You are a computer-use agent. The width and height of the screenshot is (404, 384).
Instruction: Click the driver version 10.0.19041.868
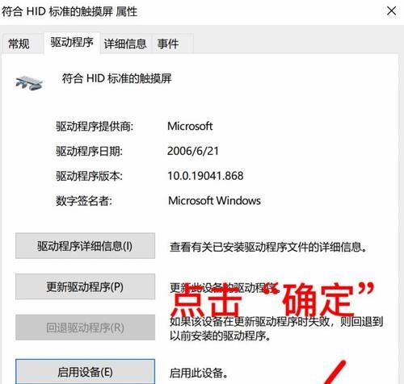[x=205, y=176]
